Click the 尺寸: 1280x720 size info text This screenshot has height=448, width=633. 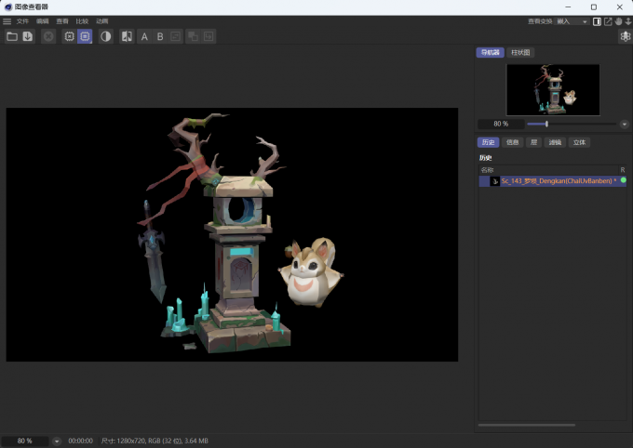[x=155, y=441]
